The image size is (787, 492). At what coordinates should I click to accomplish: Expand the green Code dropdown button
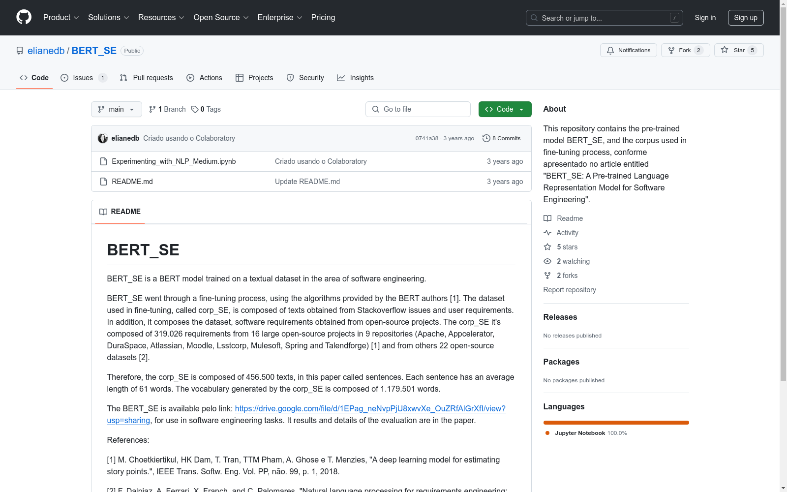(505, 109)
